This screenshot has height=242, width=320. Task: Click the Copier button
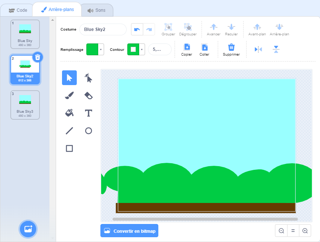[187, 49]
